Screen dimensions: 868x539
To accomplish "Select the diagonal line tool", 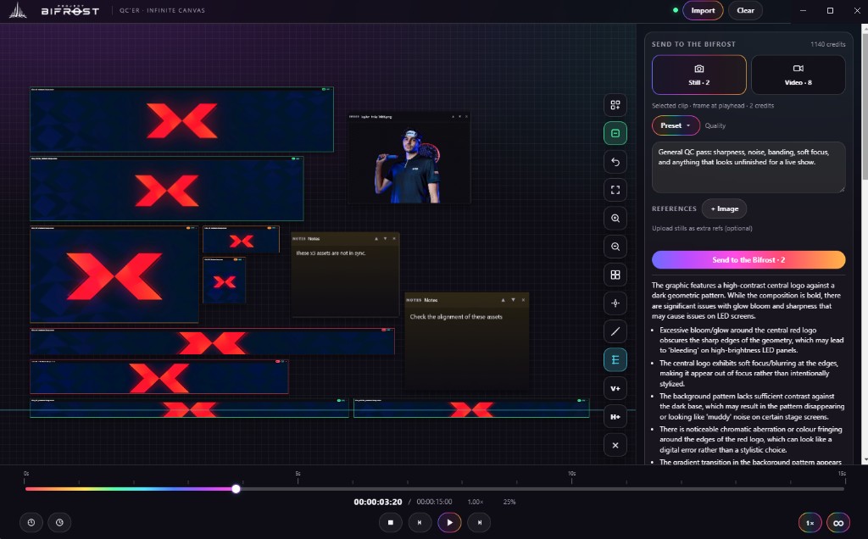I will [x=615, y=331].
